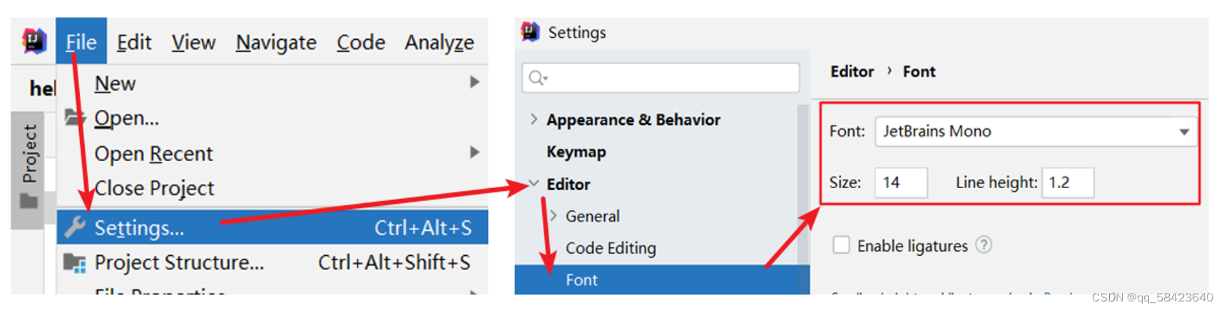Image resolution: width=1224 pixels, height=310 pixels.
Task: Select Keymap in settings tree
Action: tap(576, 152)
